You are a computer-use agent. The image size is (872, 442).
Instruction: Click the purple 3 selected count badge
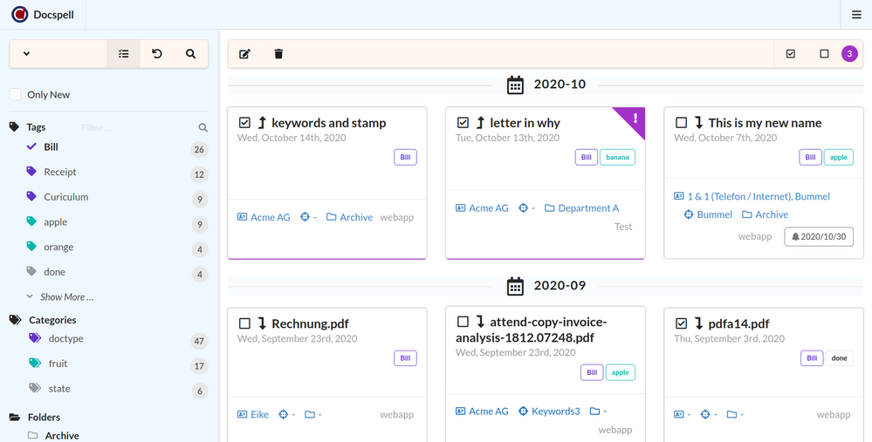[849, 54]
